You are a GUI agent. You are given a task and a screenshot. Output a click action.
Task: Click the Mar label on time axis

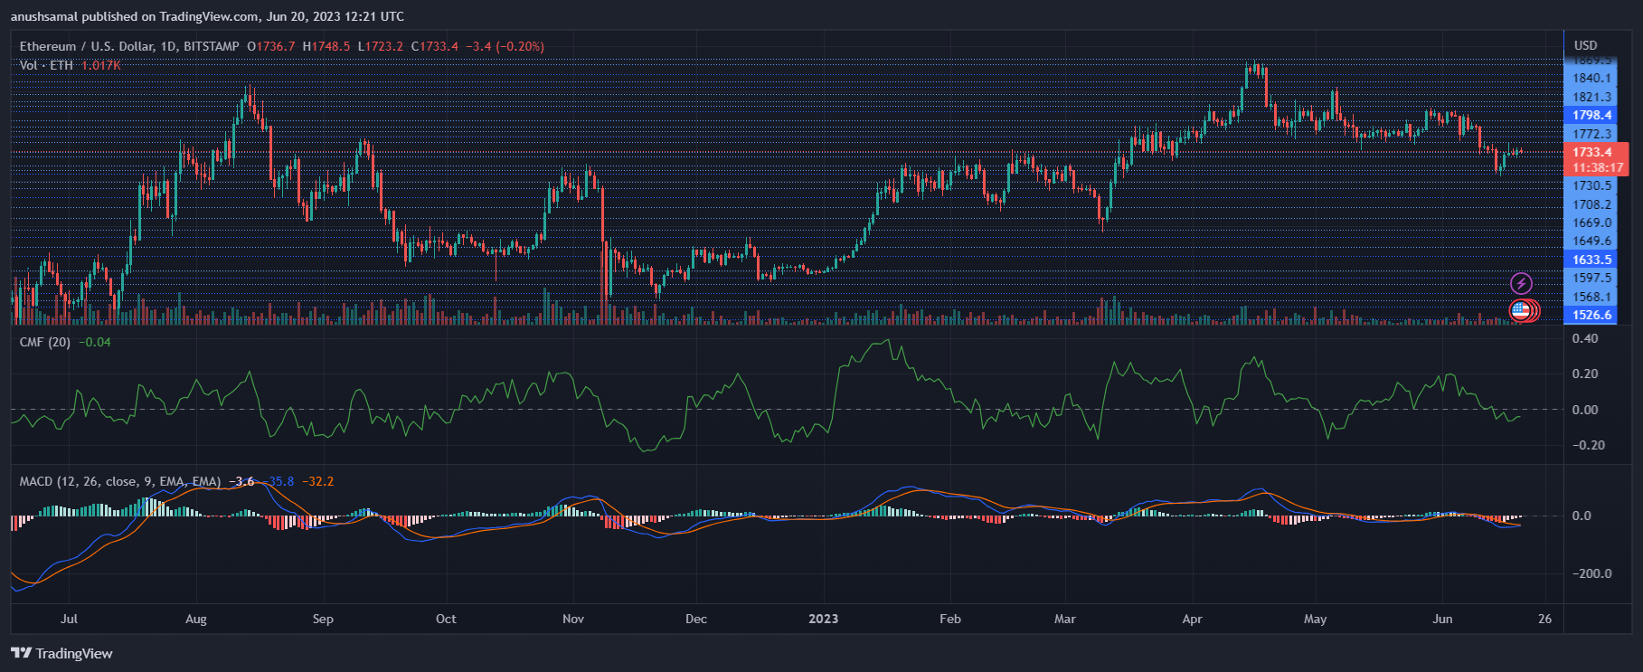point(1065,619)
